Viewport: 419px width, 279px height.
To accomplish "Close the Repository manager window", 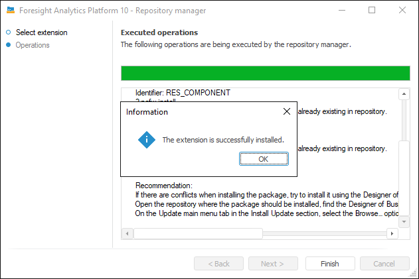I will [x=402, y=10].
